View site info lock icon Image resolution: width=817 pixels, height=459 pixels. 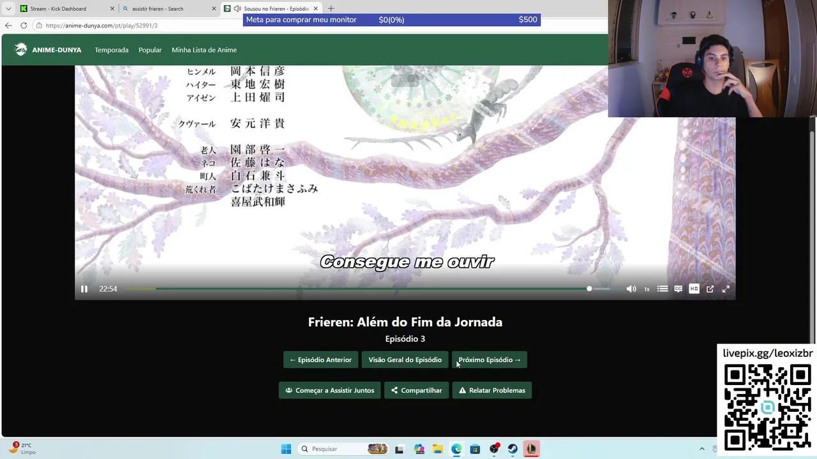tap(39, 25)
